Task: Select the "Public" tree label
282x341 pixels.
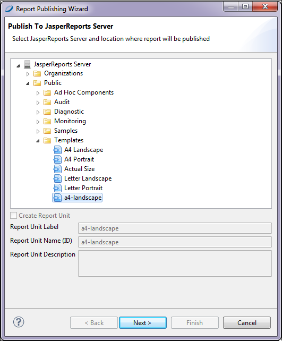Action: 53,83
